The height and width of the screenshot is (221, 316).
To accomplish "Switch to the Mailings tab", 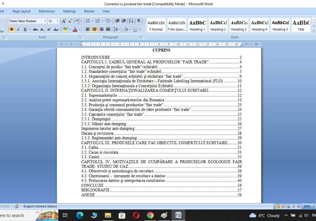I will point(70,11).
